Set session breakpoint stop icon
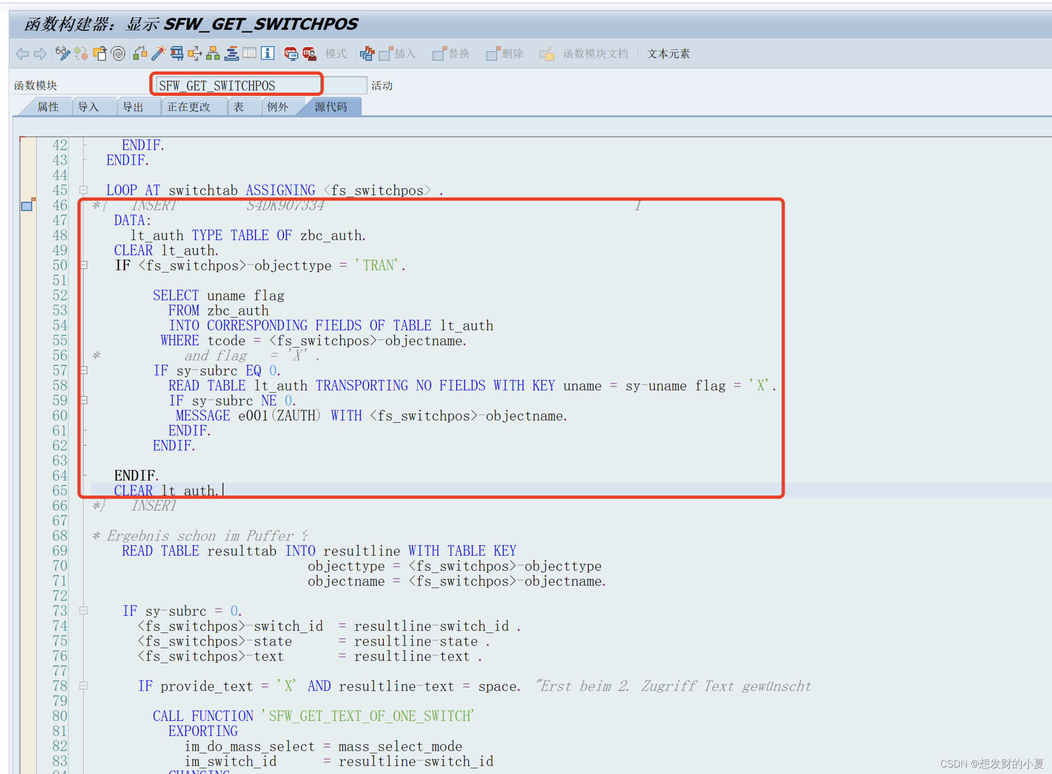Screen dimensions: 1052x774 click(x=291, y=53)
